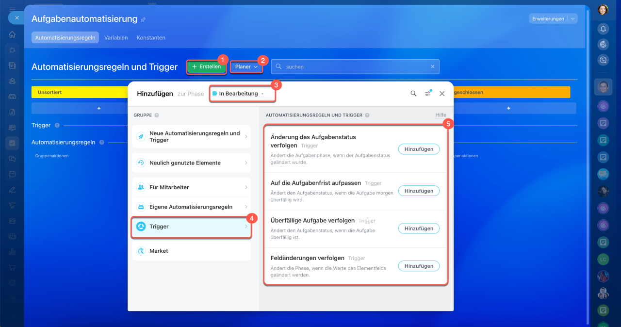Screen dimensions: 621x327
Task: Click the robot icon of Eigene Automatisierungsregeln
Action: tap(141, 207)
